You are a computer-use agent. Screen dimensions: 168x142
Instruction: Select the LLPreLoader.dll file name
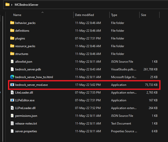pyautogui.click(x=25, y=108)
